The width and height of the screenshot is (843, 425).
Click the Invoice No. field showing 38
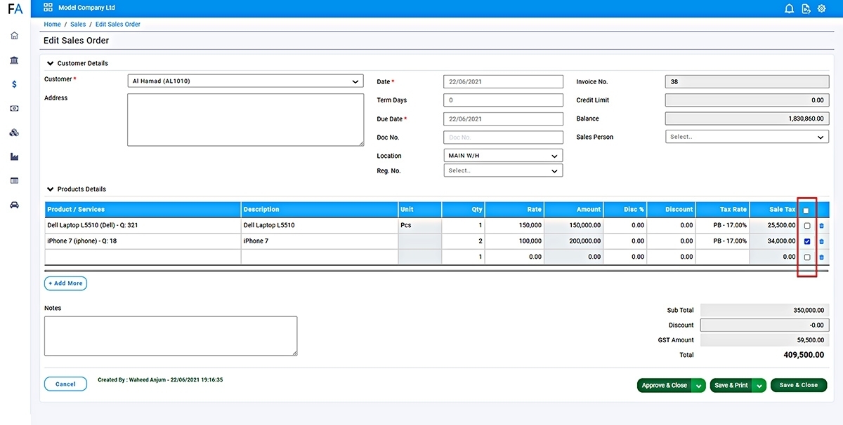coord(747,81)
